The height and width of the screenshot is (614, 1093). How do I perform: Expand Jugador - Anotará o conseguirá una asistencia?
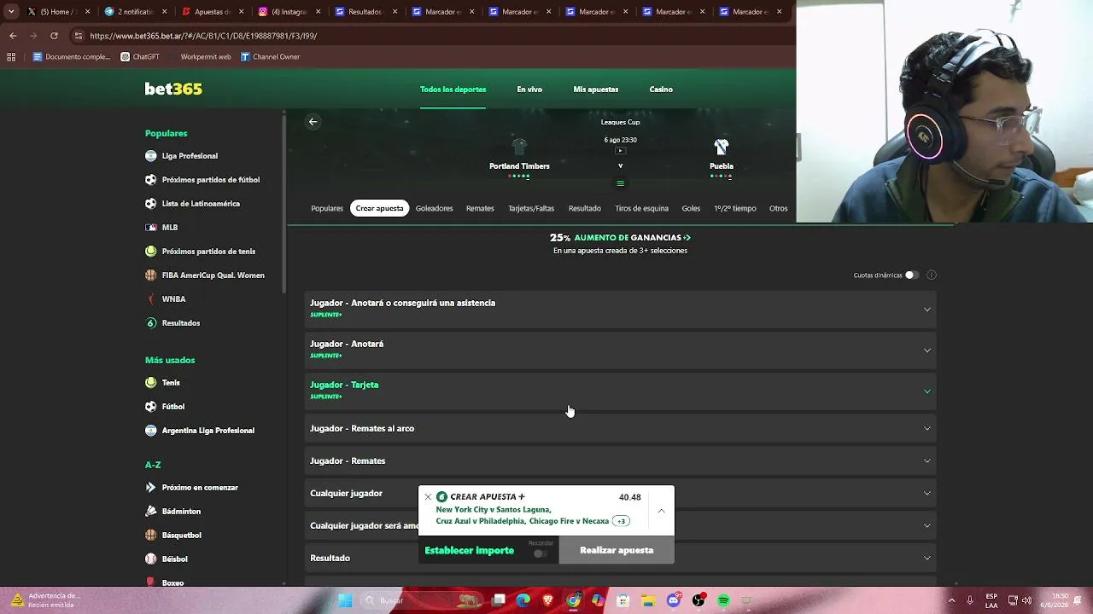click(621, 308)
